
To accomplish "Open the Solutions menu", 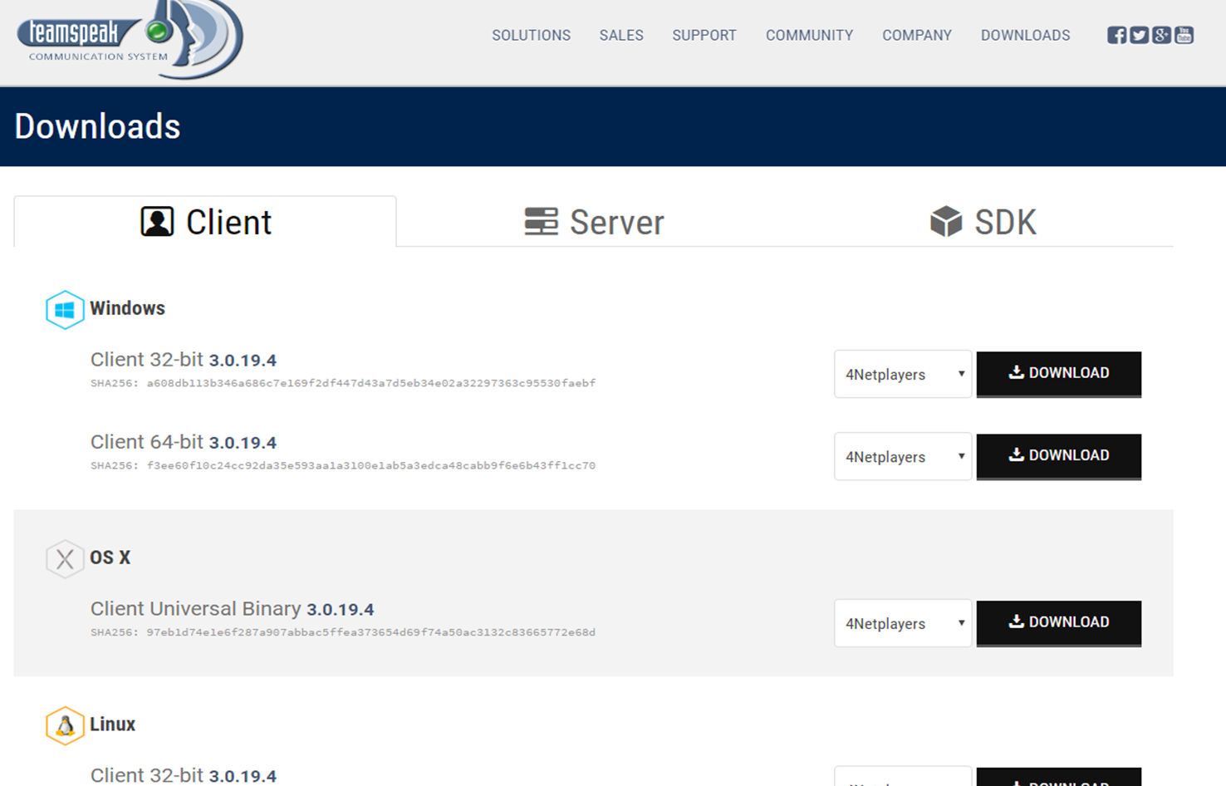I will tap(531, 35).
